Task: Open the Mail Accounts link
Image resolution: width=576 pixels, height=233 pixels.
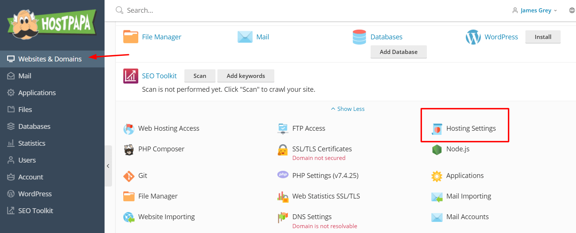Action: coord(467,217)
